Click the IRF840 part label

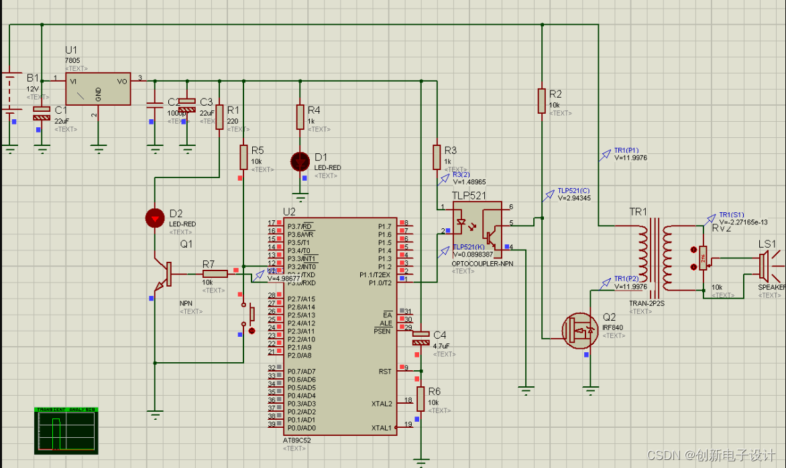point(612,328)
